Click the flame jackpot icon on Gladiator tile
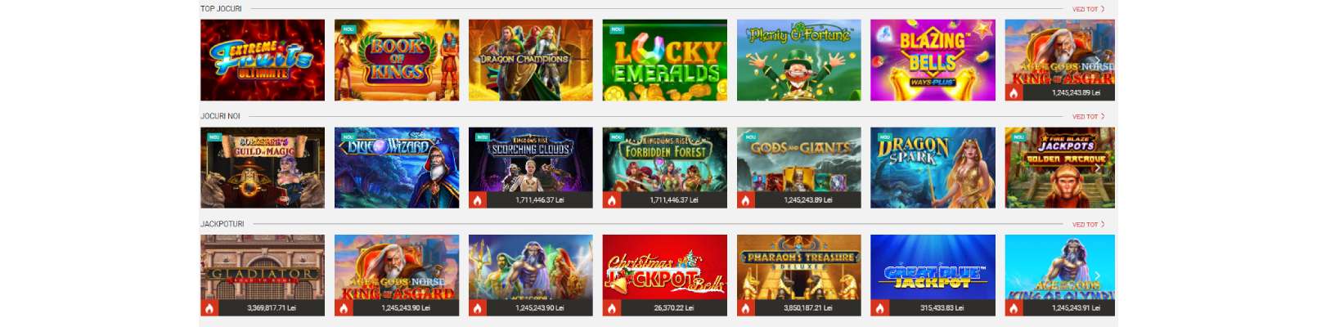 [x=209, y=308]
